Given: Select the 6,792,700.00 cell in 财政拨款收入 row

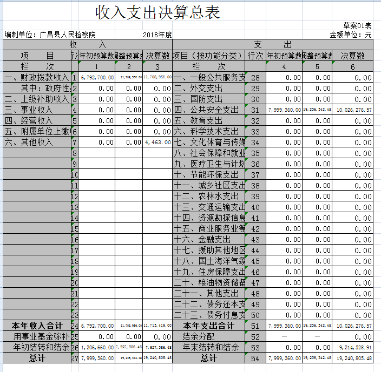Looking at the screenshot, I should (97, 78).
